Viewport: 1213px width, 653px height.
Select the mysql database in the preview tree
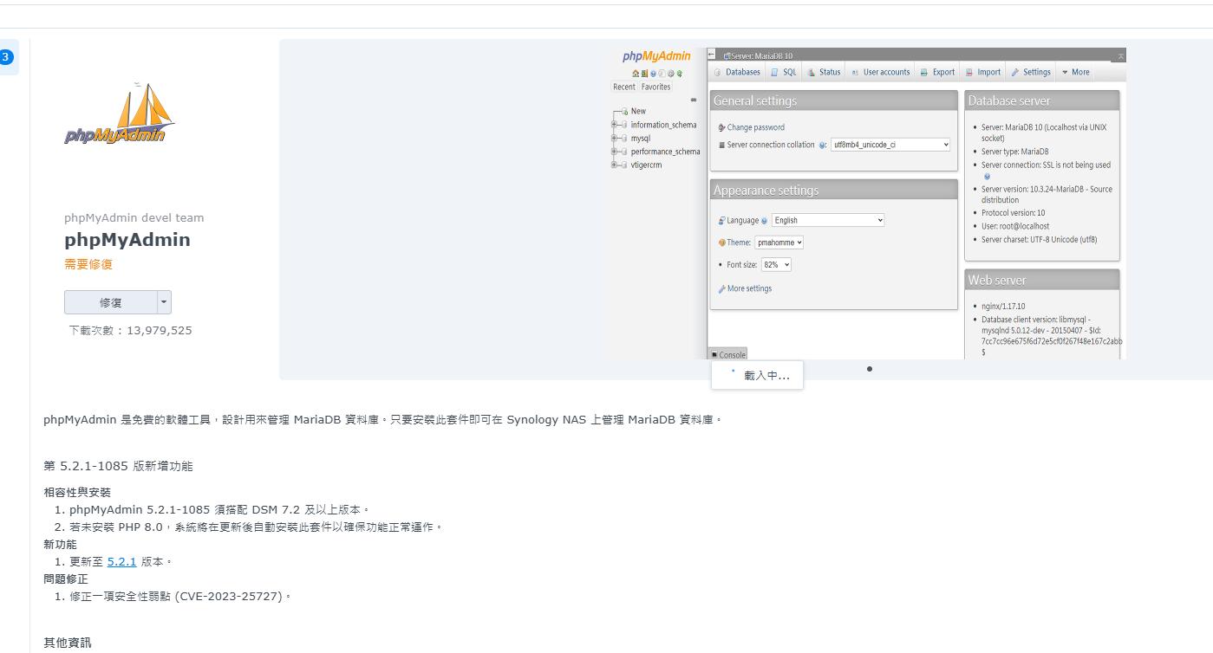(x=640, y=138)
